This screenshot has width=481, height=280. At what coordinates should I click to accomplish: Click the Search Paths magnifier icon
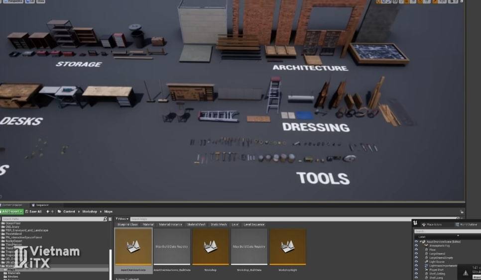click(x=105, y=219)
